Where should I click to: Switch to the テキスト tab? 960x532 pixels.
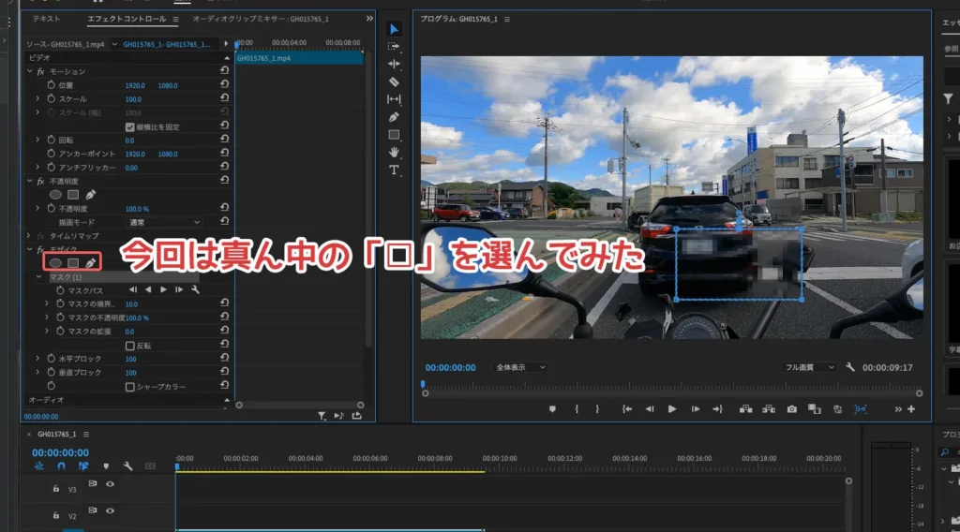pos(46,19)
